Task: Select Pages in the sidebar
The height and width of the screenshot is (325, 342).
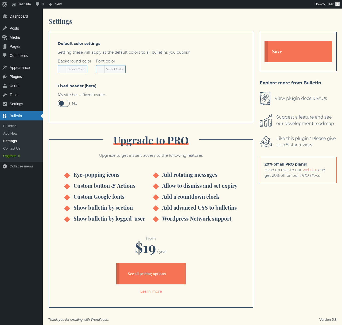Action: pyautogui.click(x=15, y=46)
